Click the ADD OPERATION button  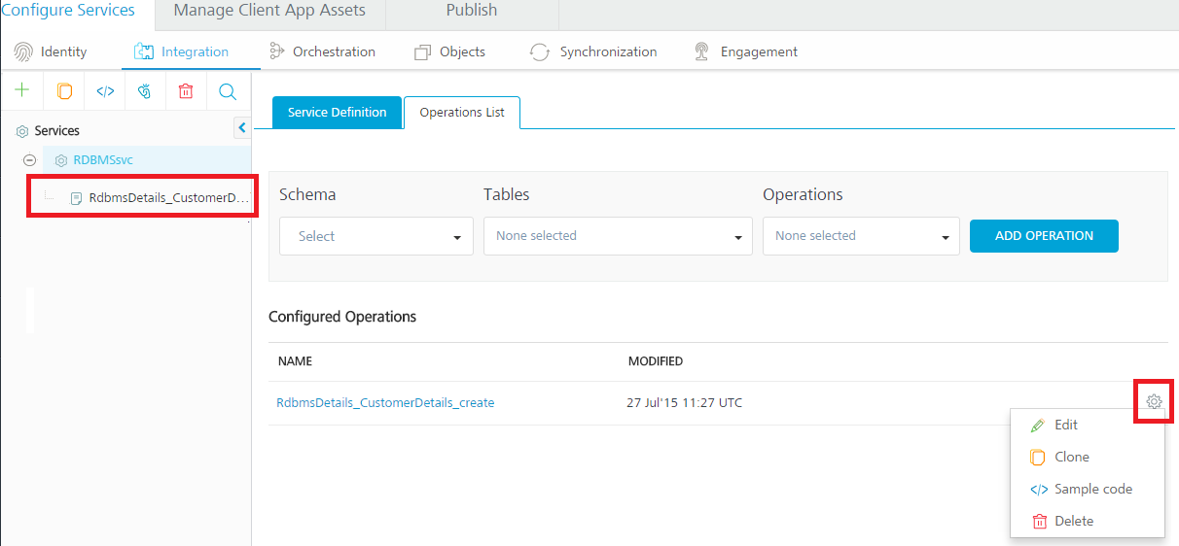coord(1044,236)
